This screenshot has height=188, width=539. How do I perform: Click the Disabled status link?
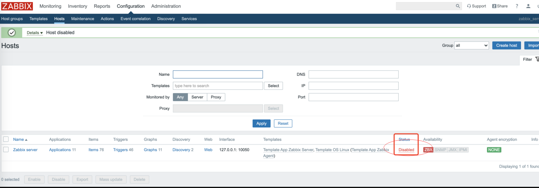click(x=406, y=150)
